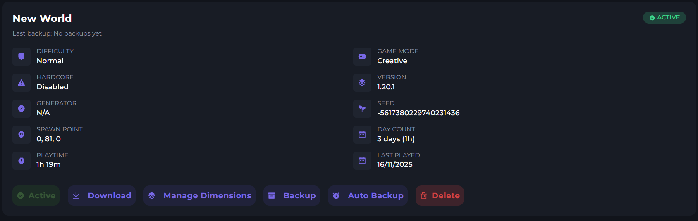Click the calendar icon beside Last Played
This screenshot has height=221, width=698.
(362, 160)
